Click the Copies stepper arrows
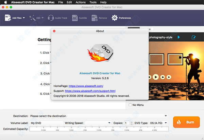204x140 pixels. (132, 123)
